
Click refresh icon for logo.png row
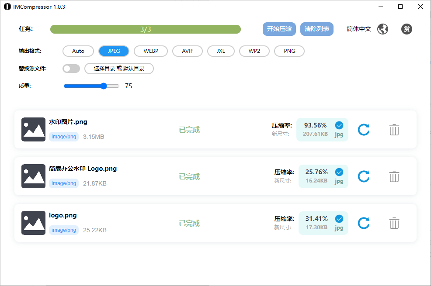tap(364, 223)
